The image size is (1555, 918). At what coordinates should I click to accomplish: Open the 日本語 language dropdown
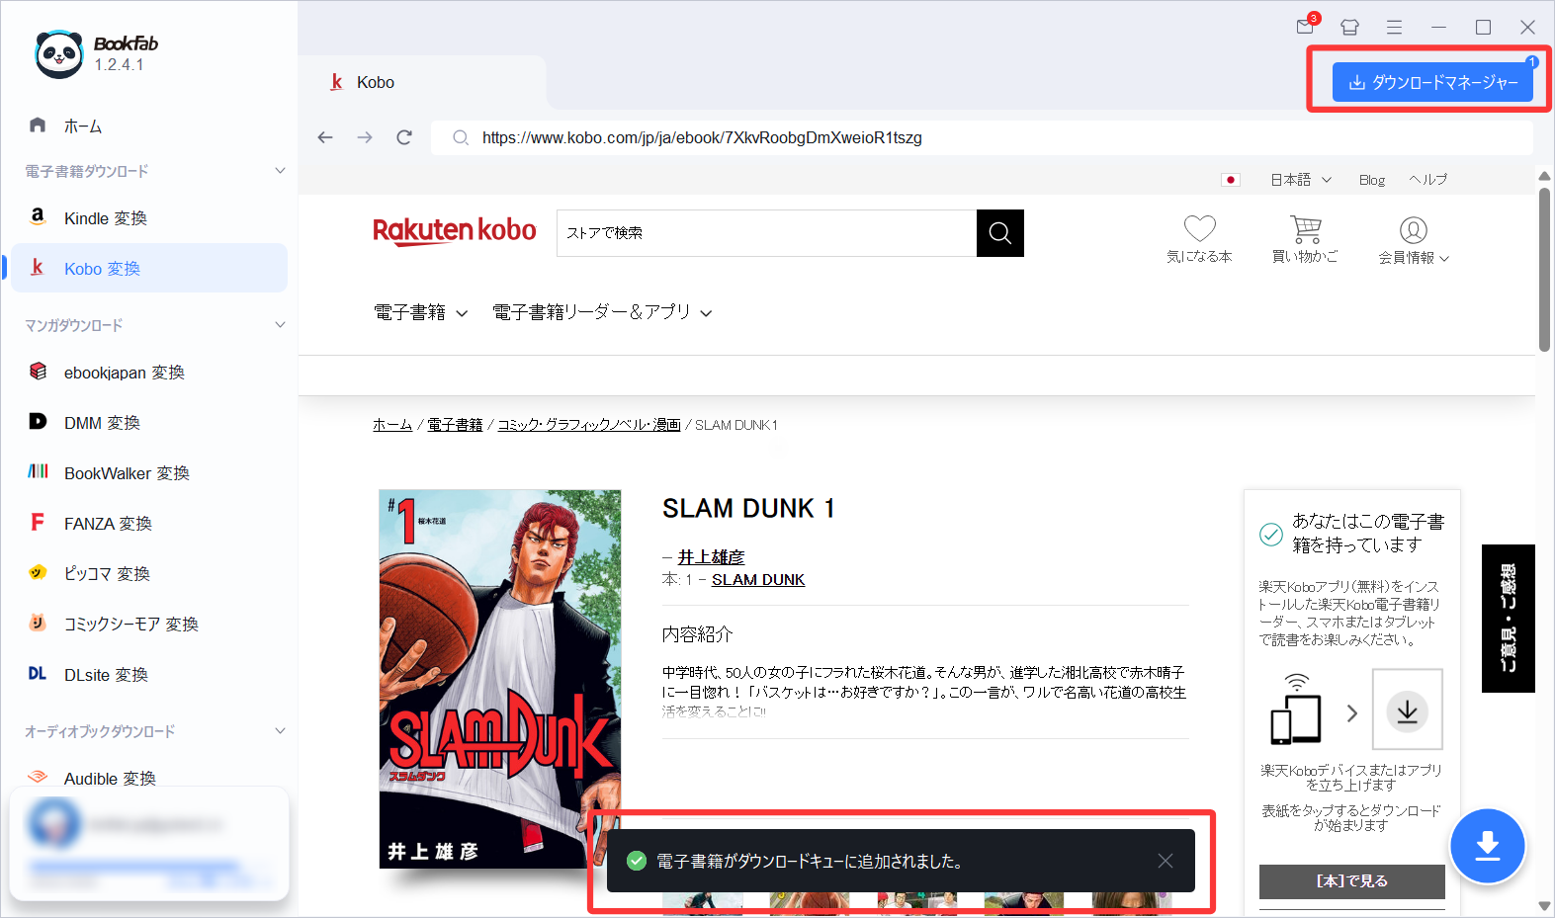click(x=1301, y=180)
